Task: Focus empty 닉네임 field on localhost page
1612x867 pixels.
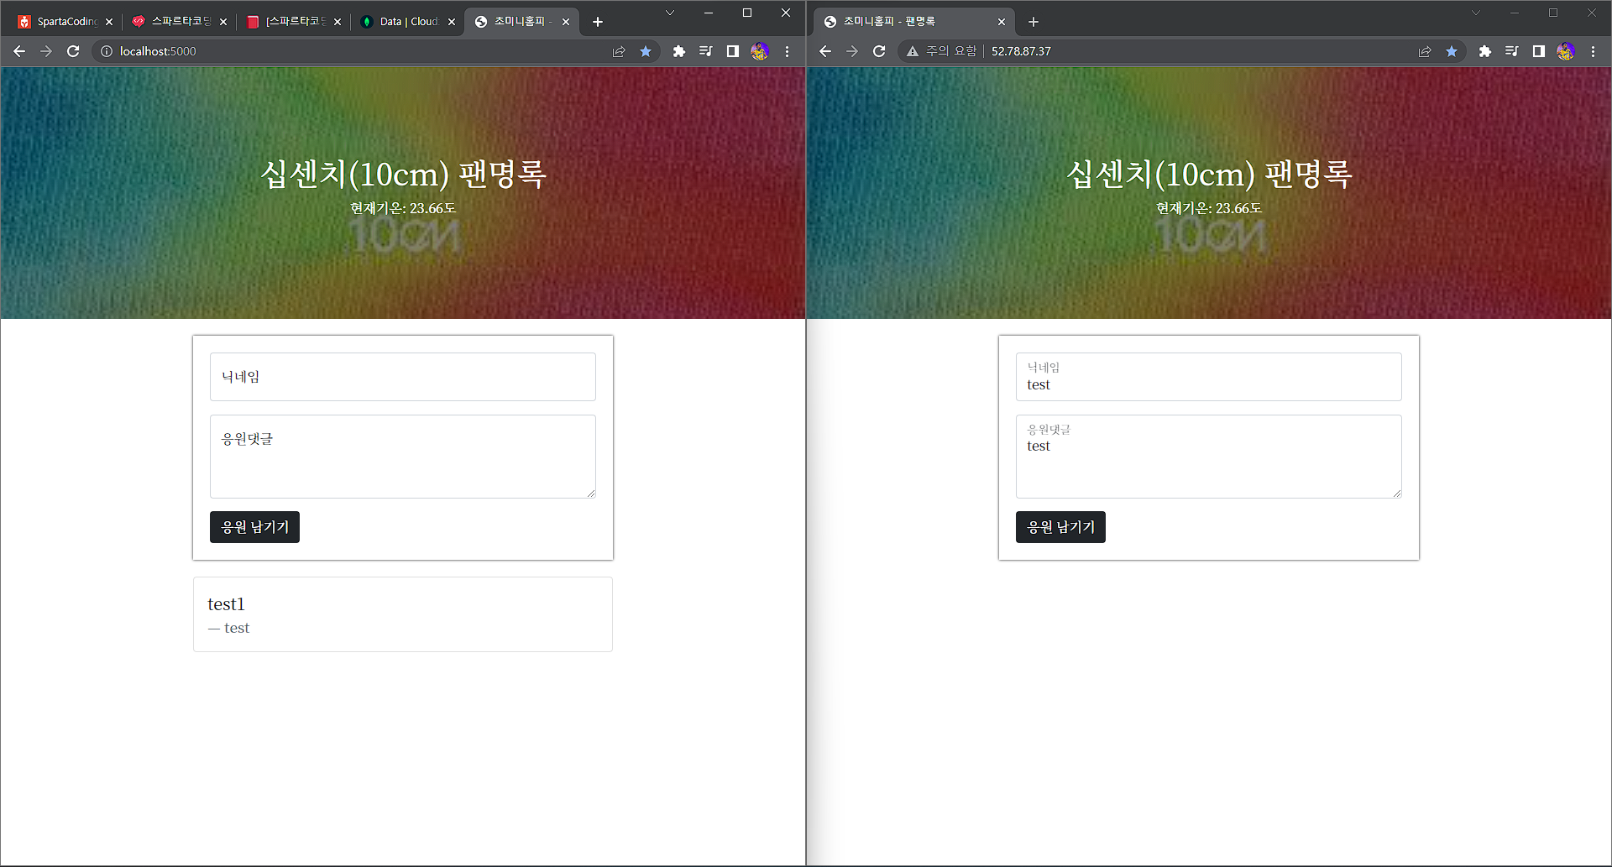Action: tap(403, 377)
